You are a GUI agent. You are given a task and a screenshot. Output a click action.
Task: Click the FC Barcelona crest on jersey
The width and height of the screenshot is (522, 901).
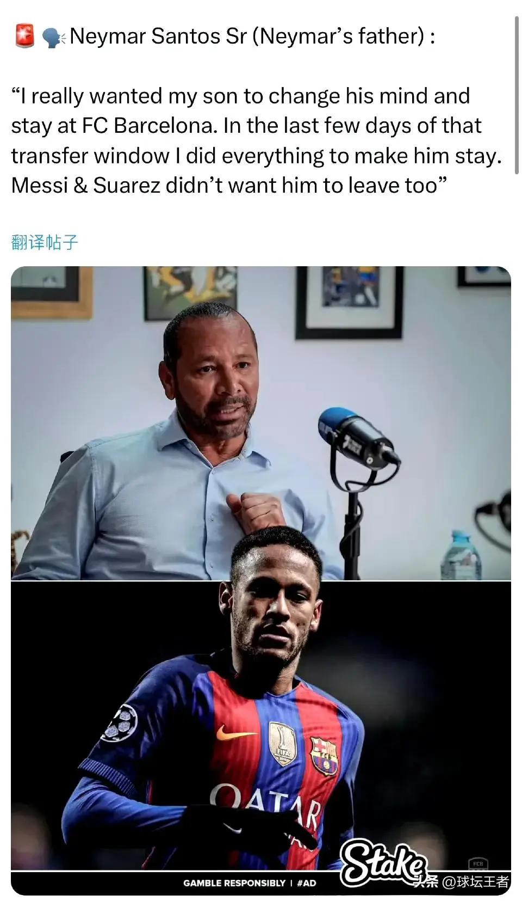[324, 756]
